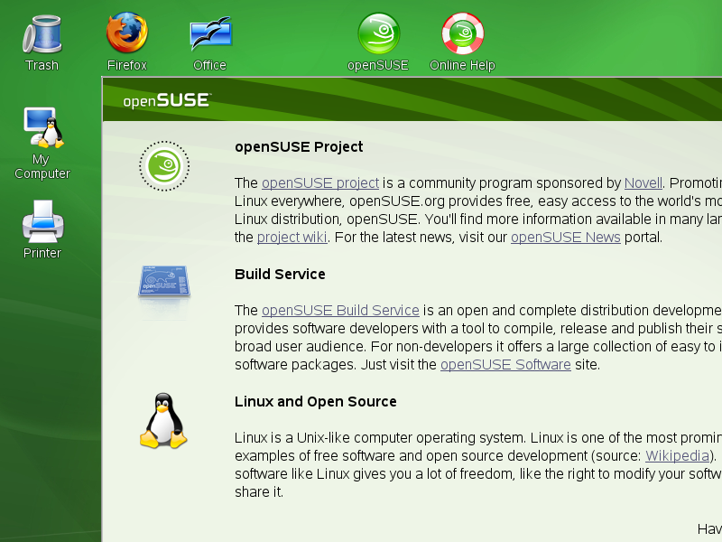Click the openSUSE Project heading

pyautogui.click(x=299, y=147)
